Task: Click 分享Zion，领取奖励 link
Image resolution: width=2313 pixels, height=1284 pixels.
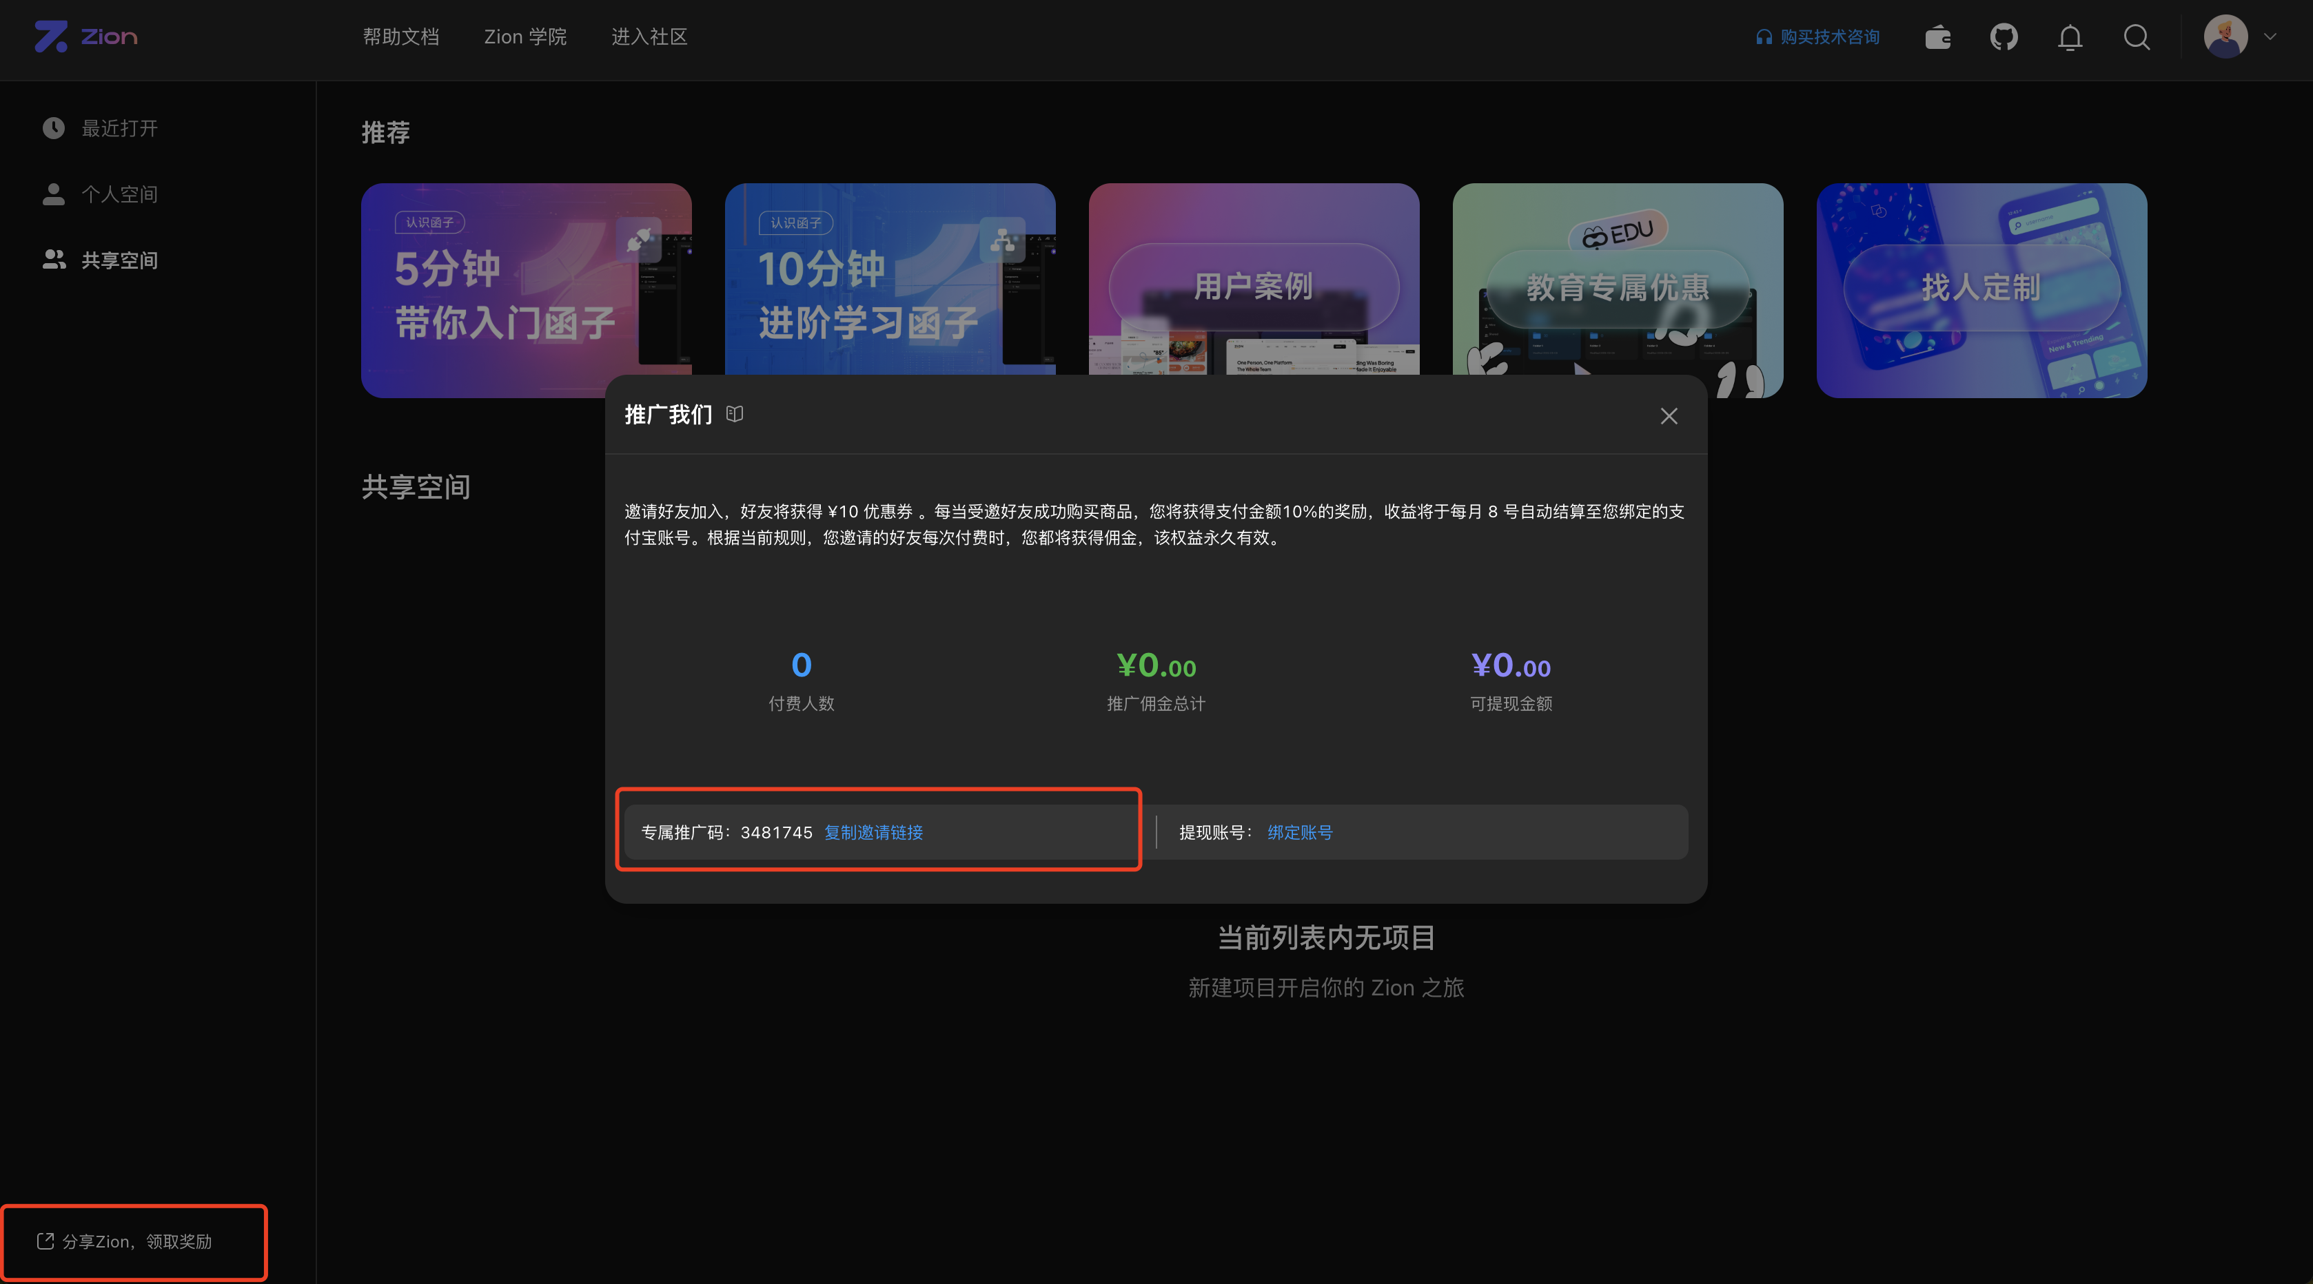Action: [125, 1242]
